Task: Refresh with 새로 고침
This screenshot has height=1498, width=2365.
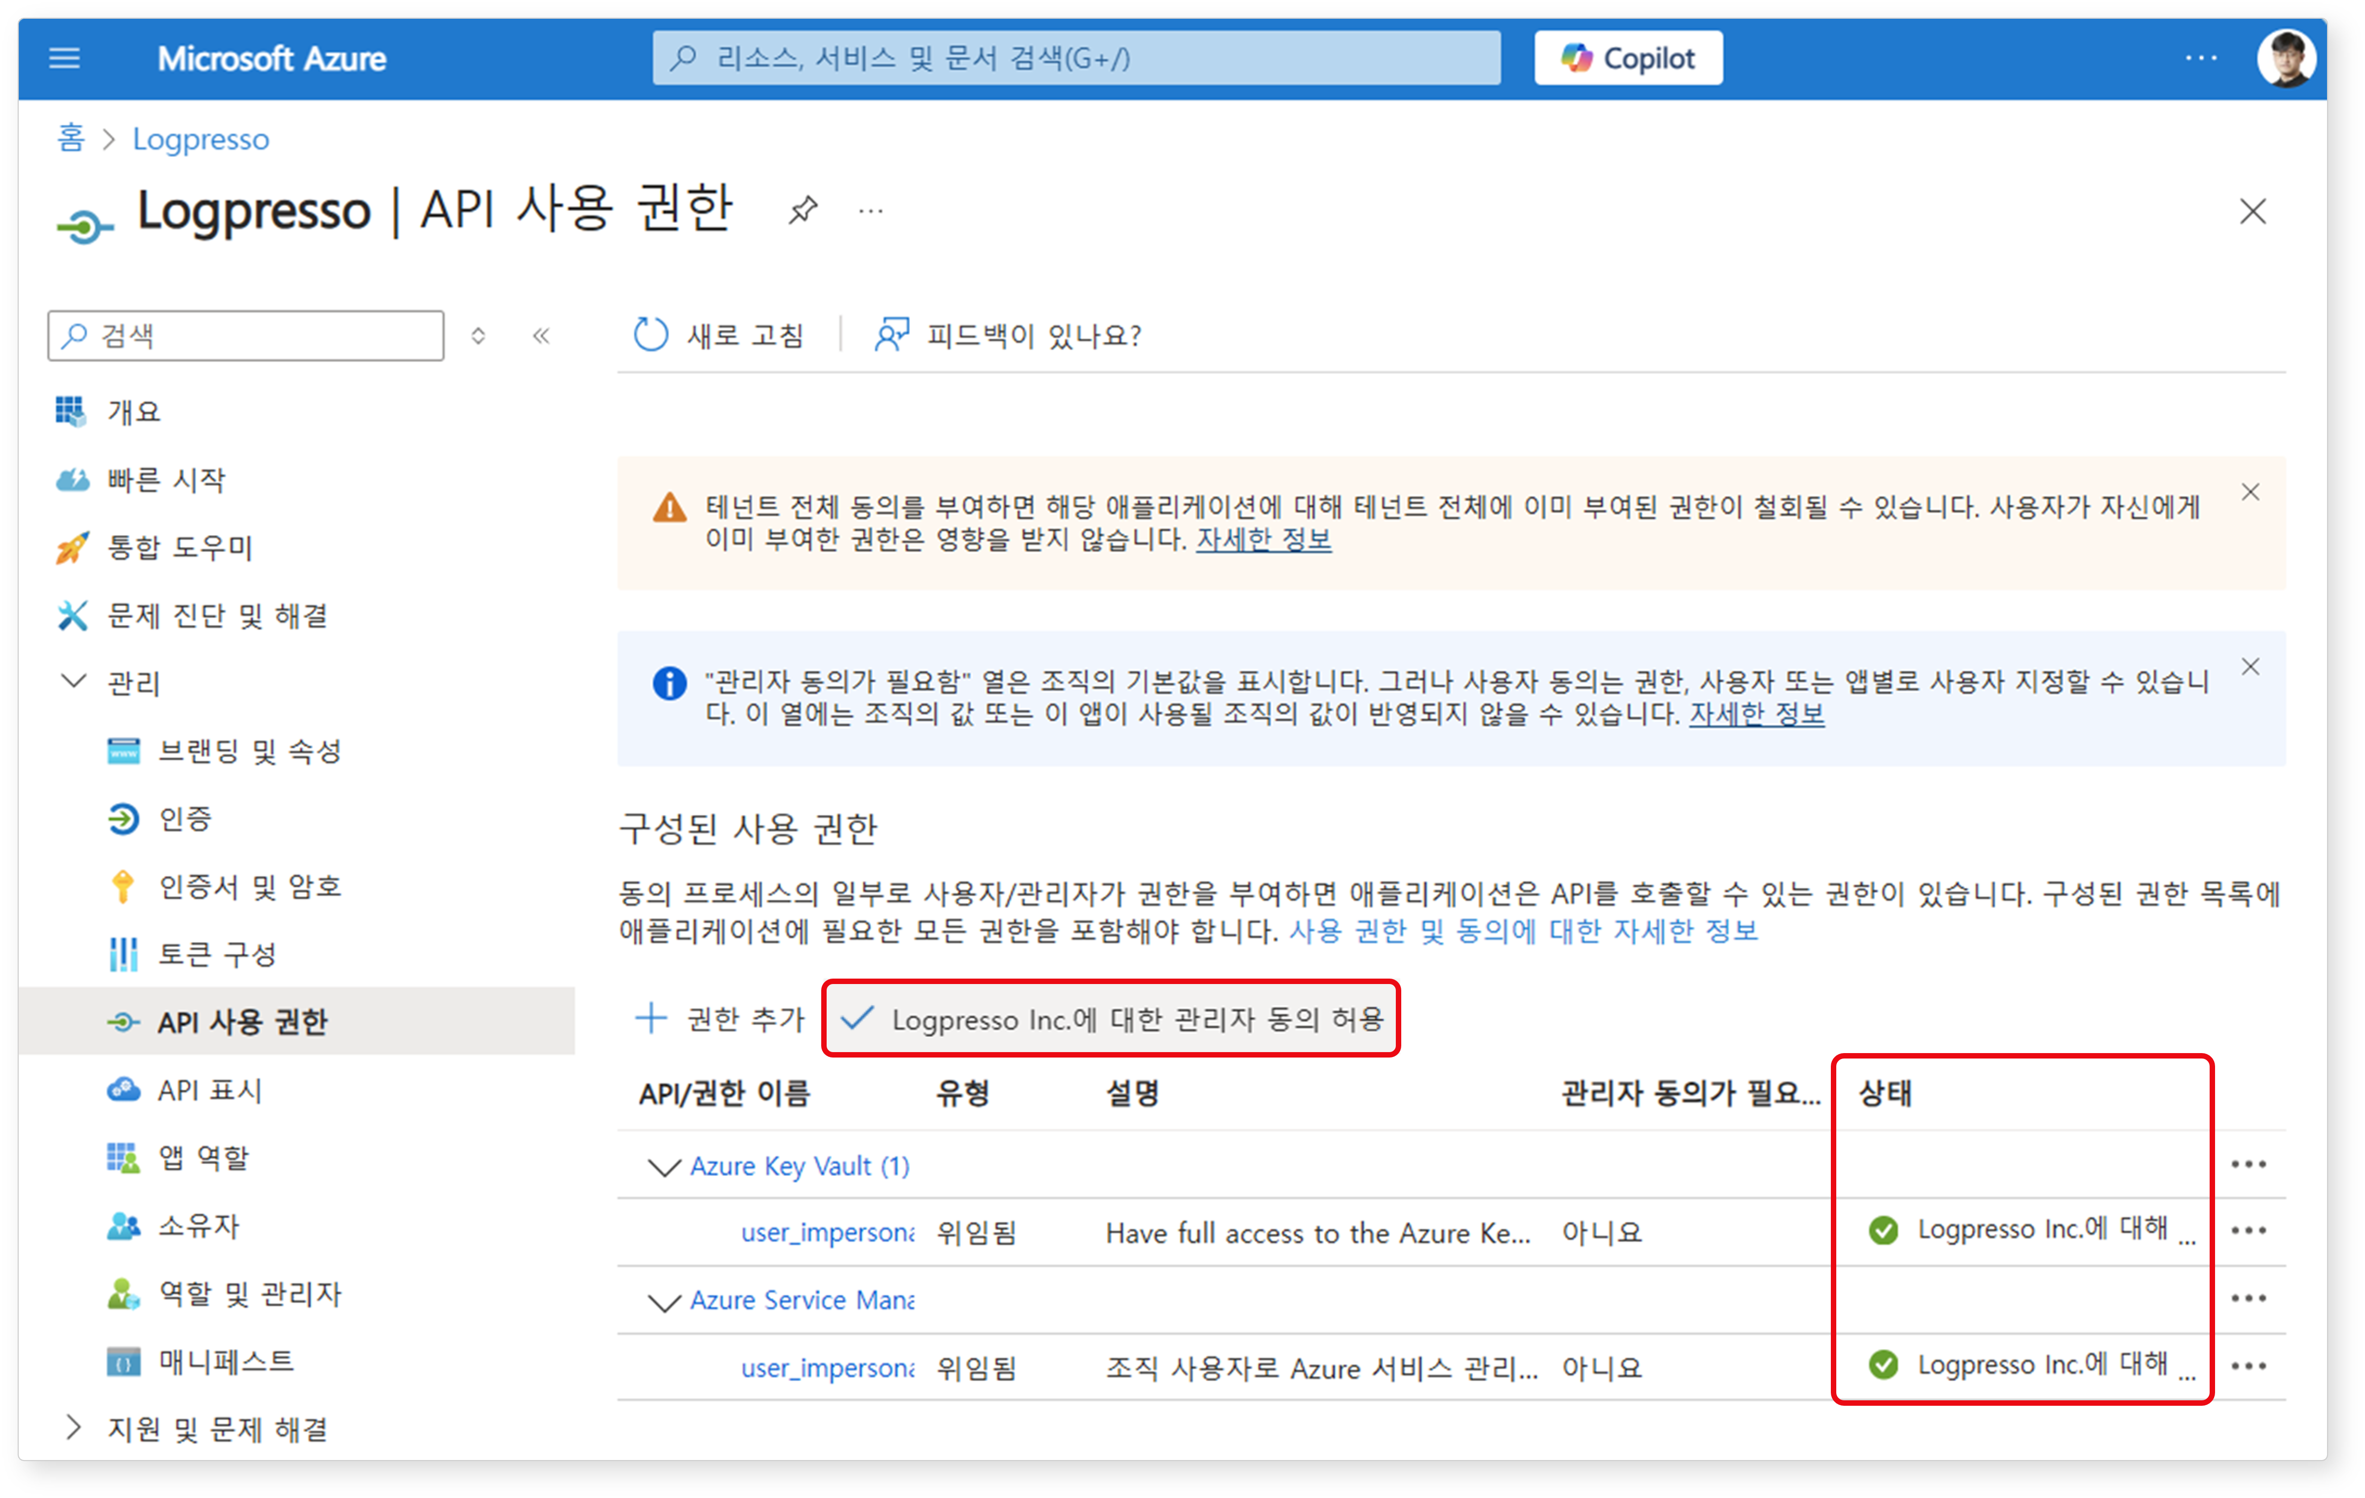Action: (720, 335)
